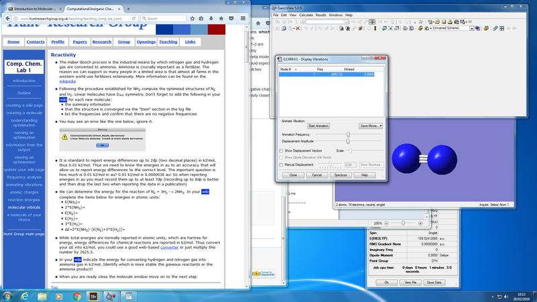
Task: Open Internet Explorer from the taskbar
Action: [25, 297]
